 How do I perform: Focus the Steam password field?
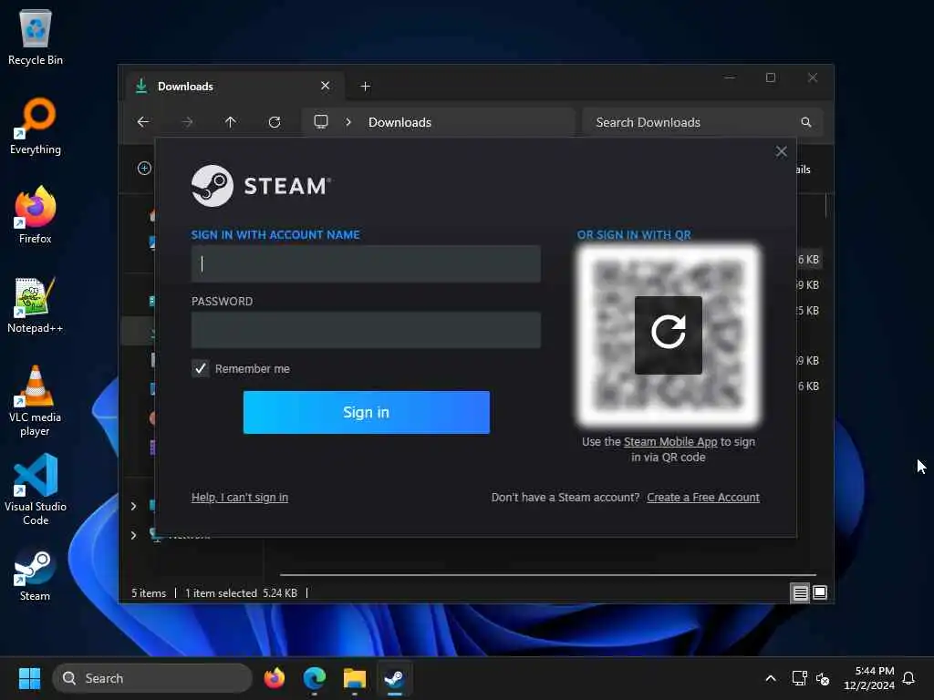click(366, 330)
